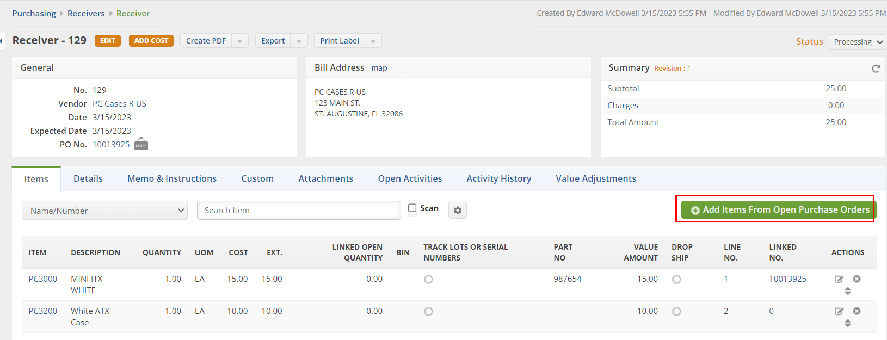Click Add Items From Open Purchase Orders

click(779, 209)
